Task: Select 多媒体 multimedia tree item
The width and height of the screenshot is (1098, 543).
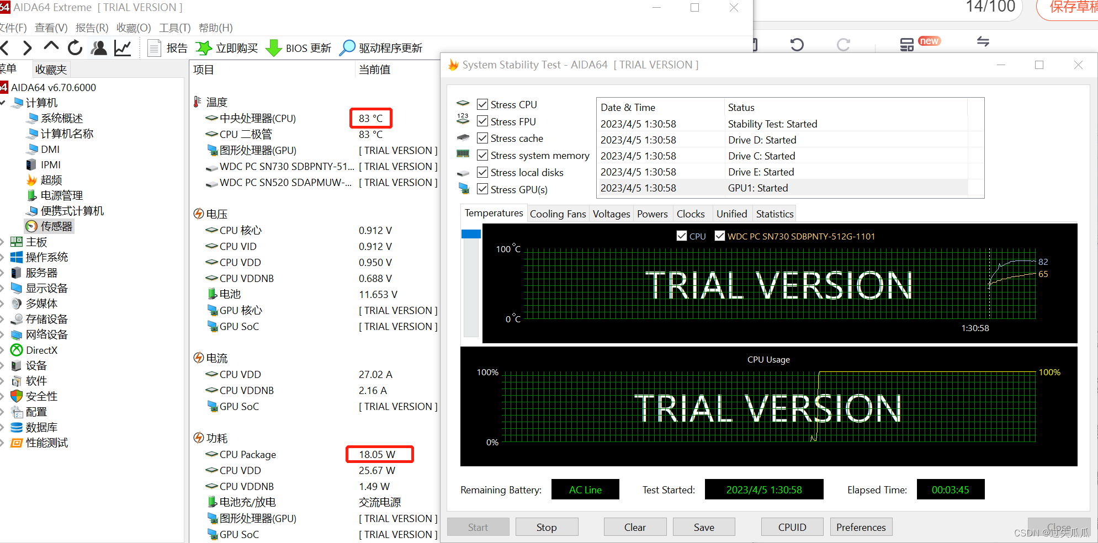Action: (x=34, y=304)
